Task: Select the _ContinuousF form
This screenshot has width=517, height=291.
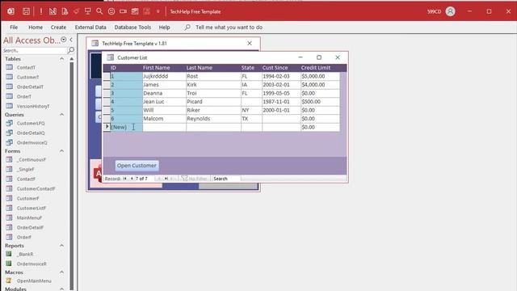Action: point(32,159)
